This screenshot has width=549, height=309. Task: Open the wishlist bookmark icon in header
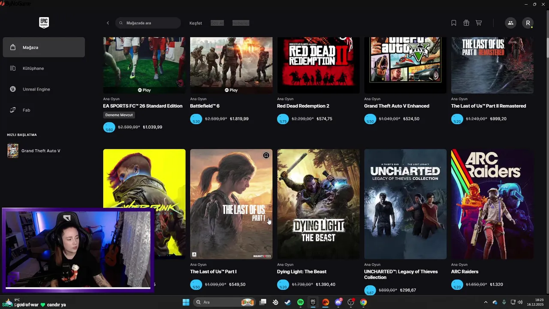(x=454, y=23)
